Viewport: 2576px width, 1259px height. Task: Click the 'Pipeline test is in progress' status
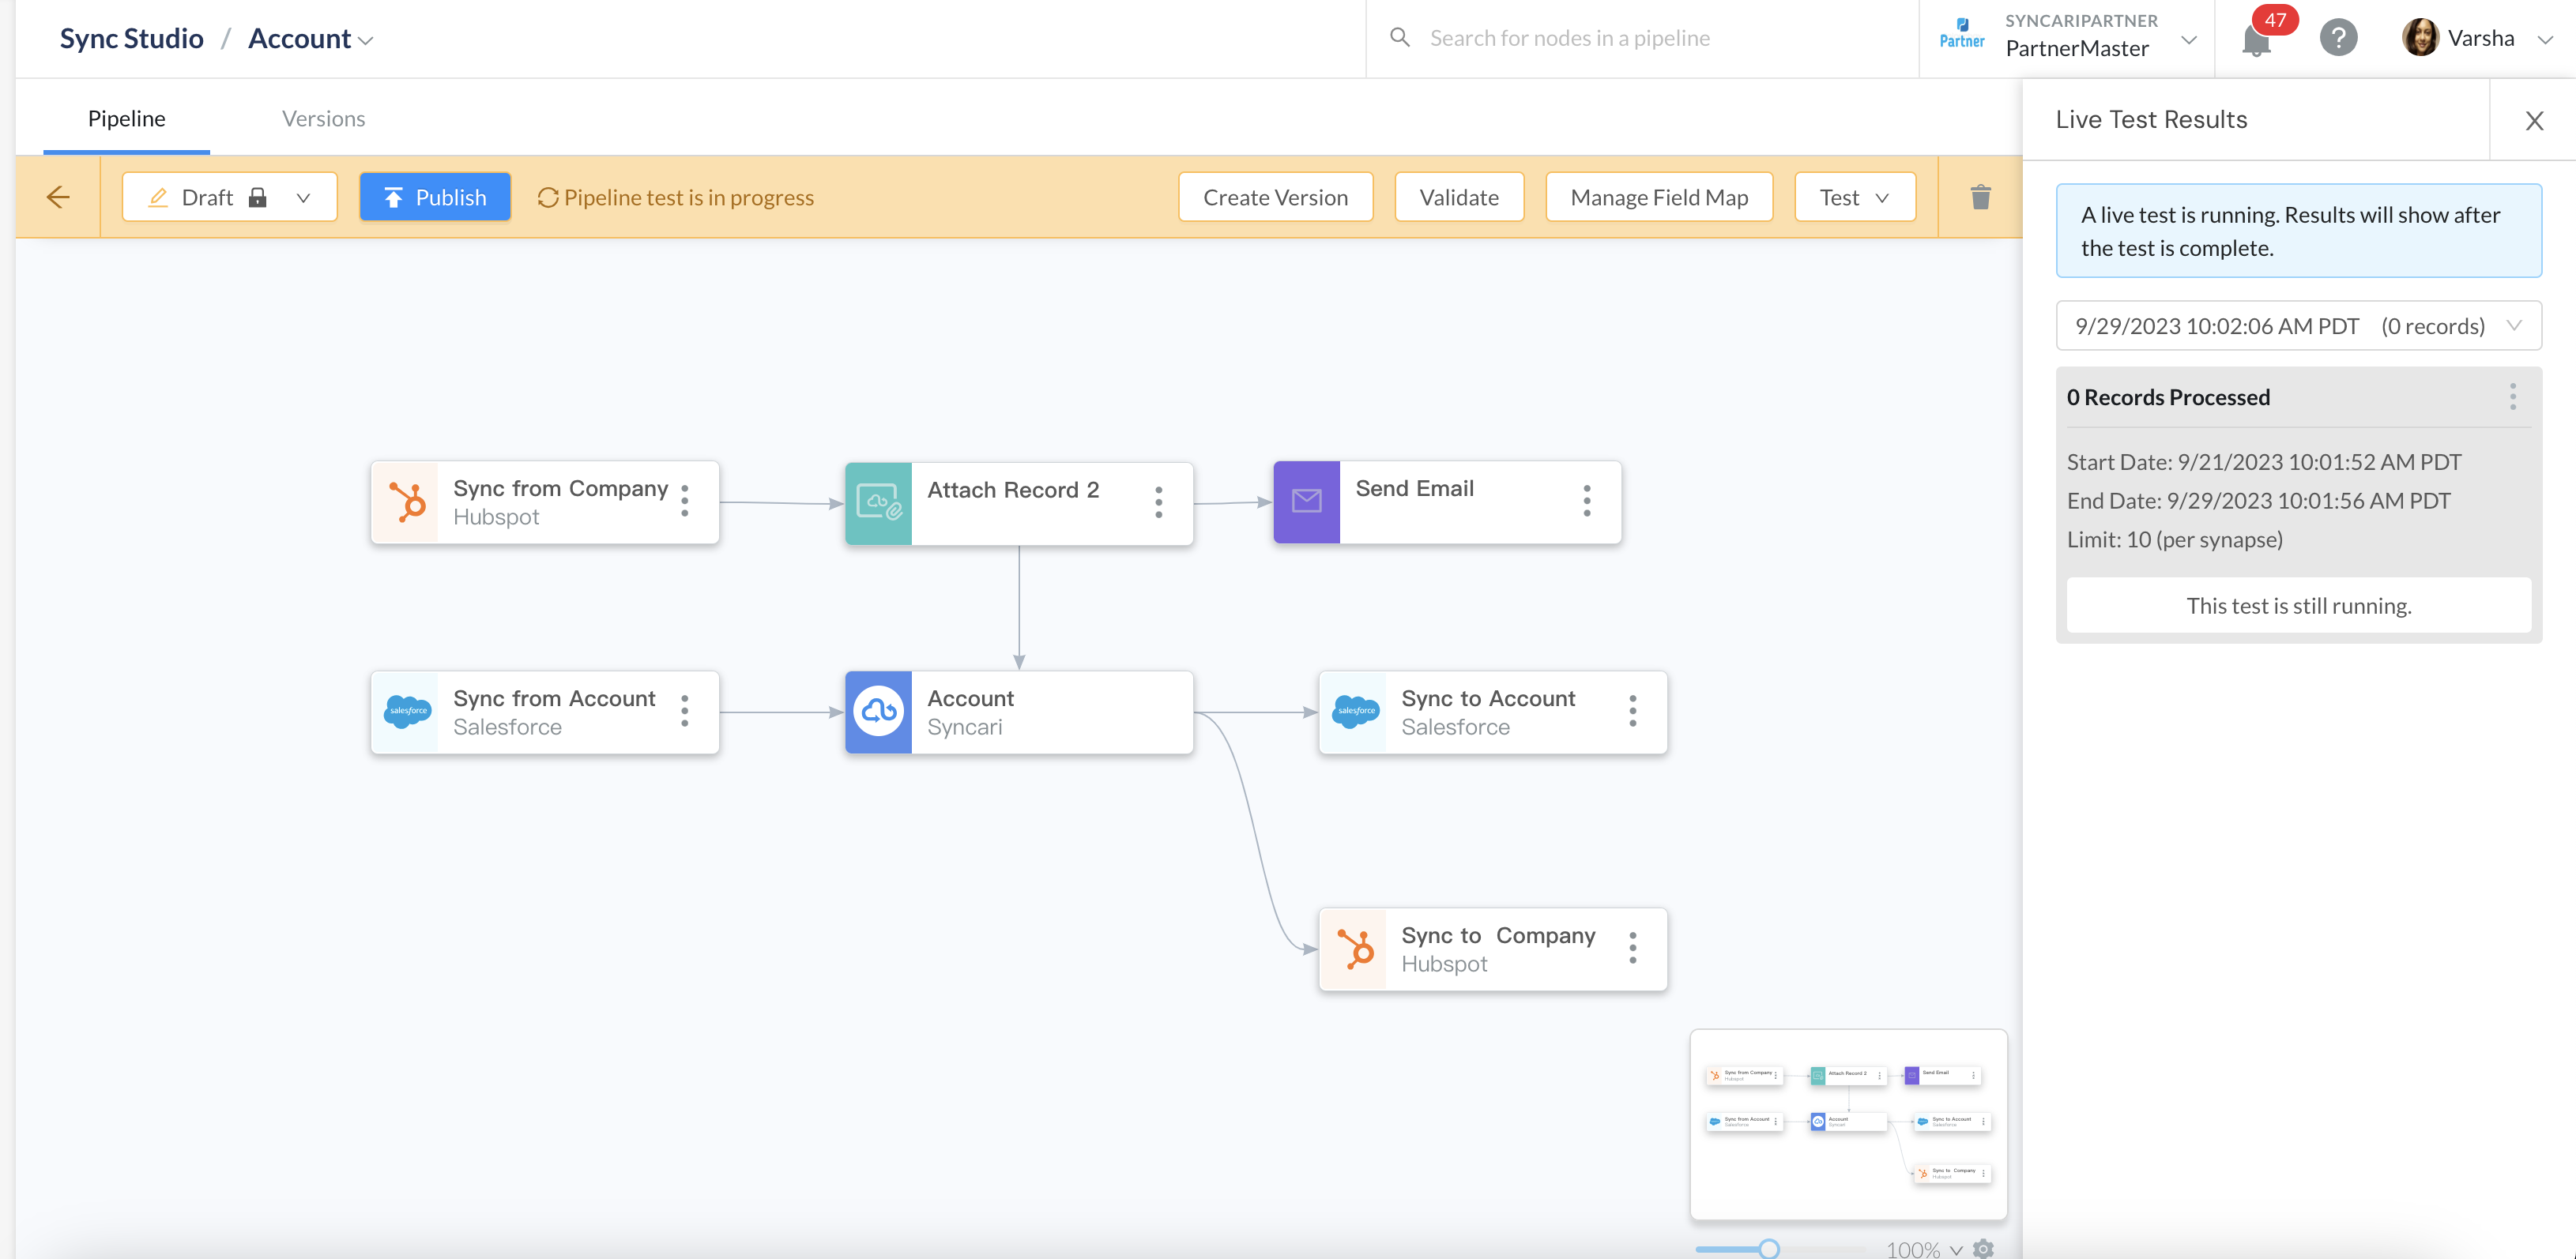[x=689, y=197]
